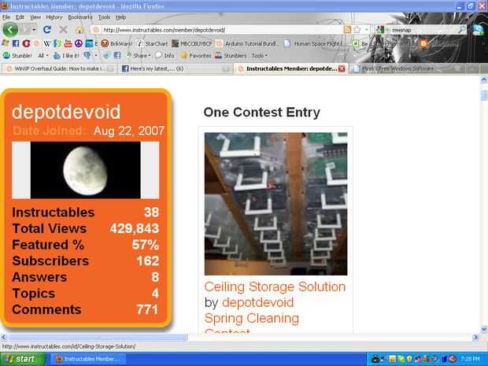
Task: Switch to WinXP Overhaul Guide tab
Action: (59, 68)
